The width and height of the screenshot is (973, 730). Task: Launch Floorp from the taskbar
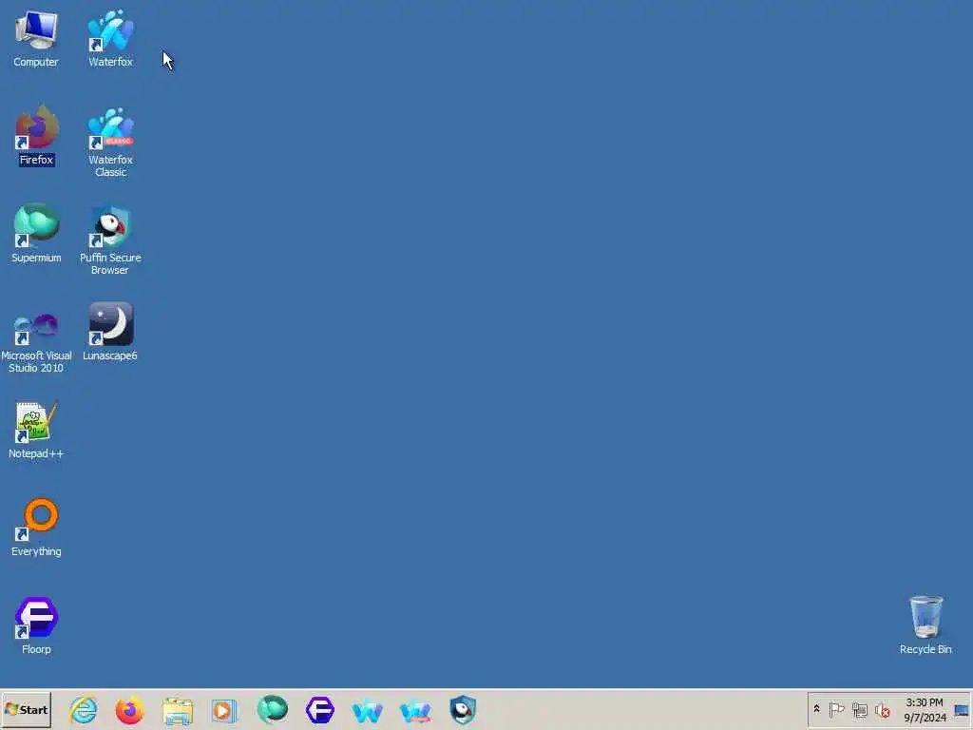(x=319, y=710)
